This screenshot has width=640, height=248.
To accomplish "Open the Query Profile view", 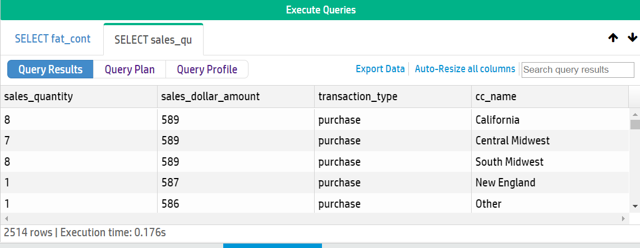I will tap(207, 69).
